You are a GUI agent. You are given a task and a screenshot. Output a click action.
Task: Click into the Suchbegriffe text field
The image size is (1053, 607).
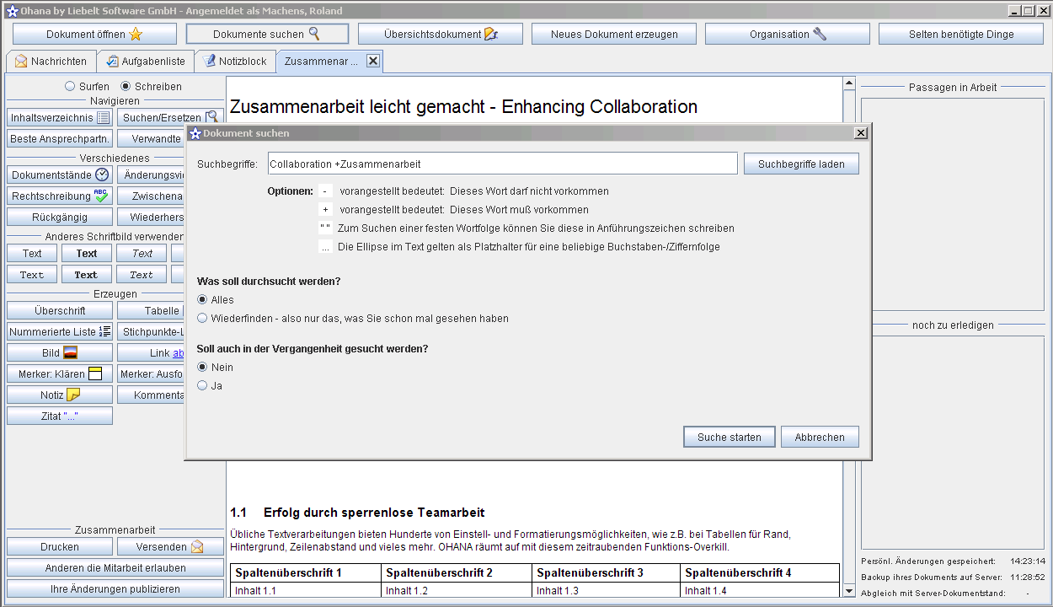[x=502, y=164]
